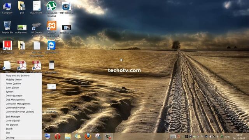Open the taskbar clock and date

click(239, 136)
